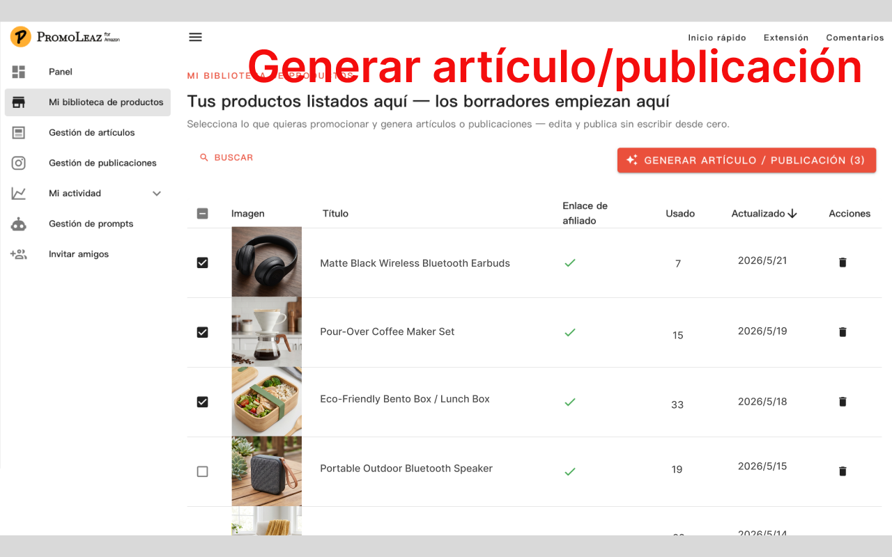Click the date 2026/5/19
Image resolution: width=892 pixels, height=557 pixels.
tap(762, 331)
